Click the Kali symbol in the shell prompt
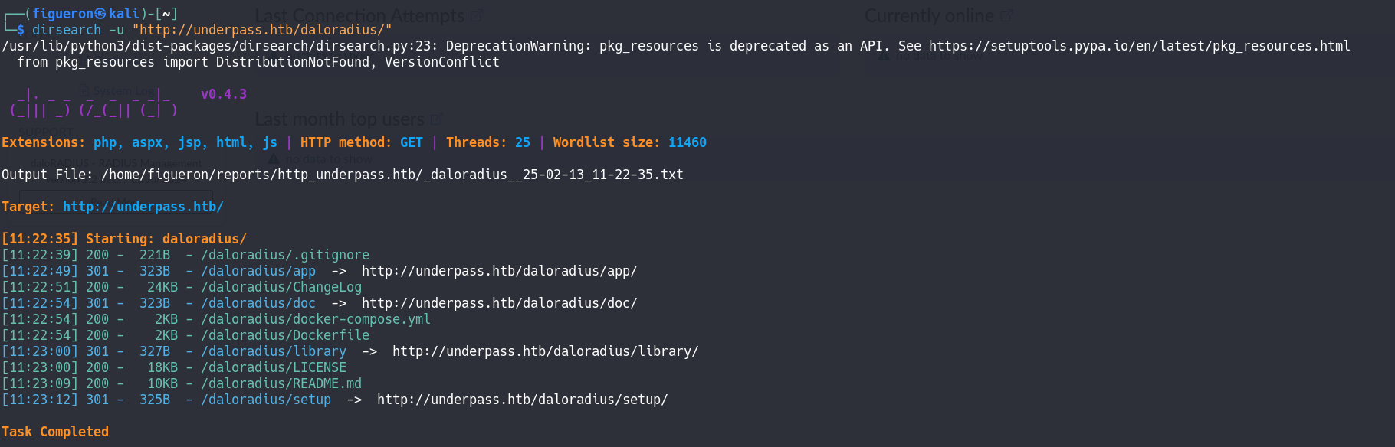 tap(100, 14)
